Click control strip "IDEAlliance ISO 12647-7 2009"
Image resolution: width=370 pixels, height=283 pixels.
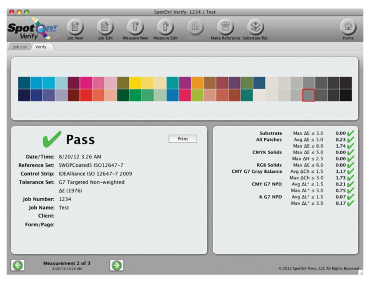[x=95, y=174]
